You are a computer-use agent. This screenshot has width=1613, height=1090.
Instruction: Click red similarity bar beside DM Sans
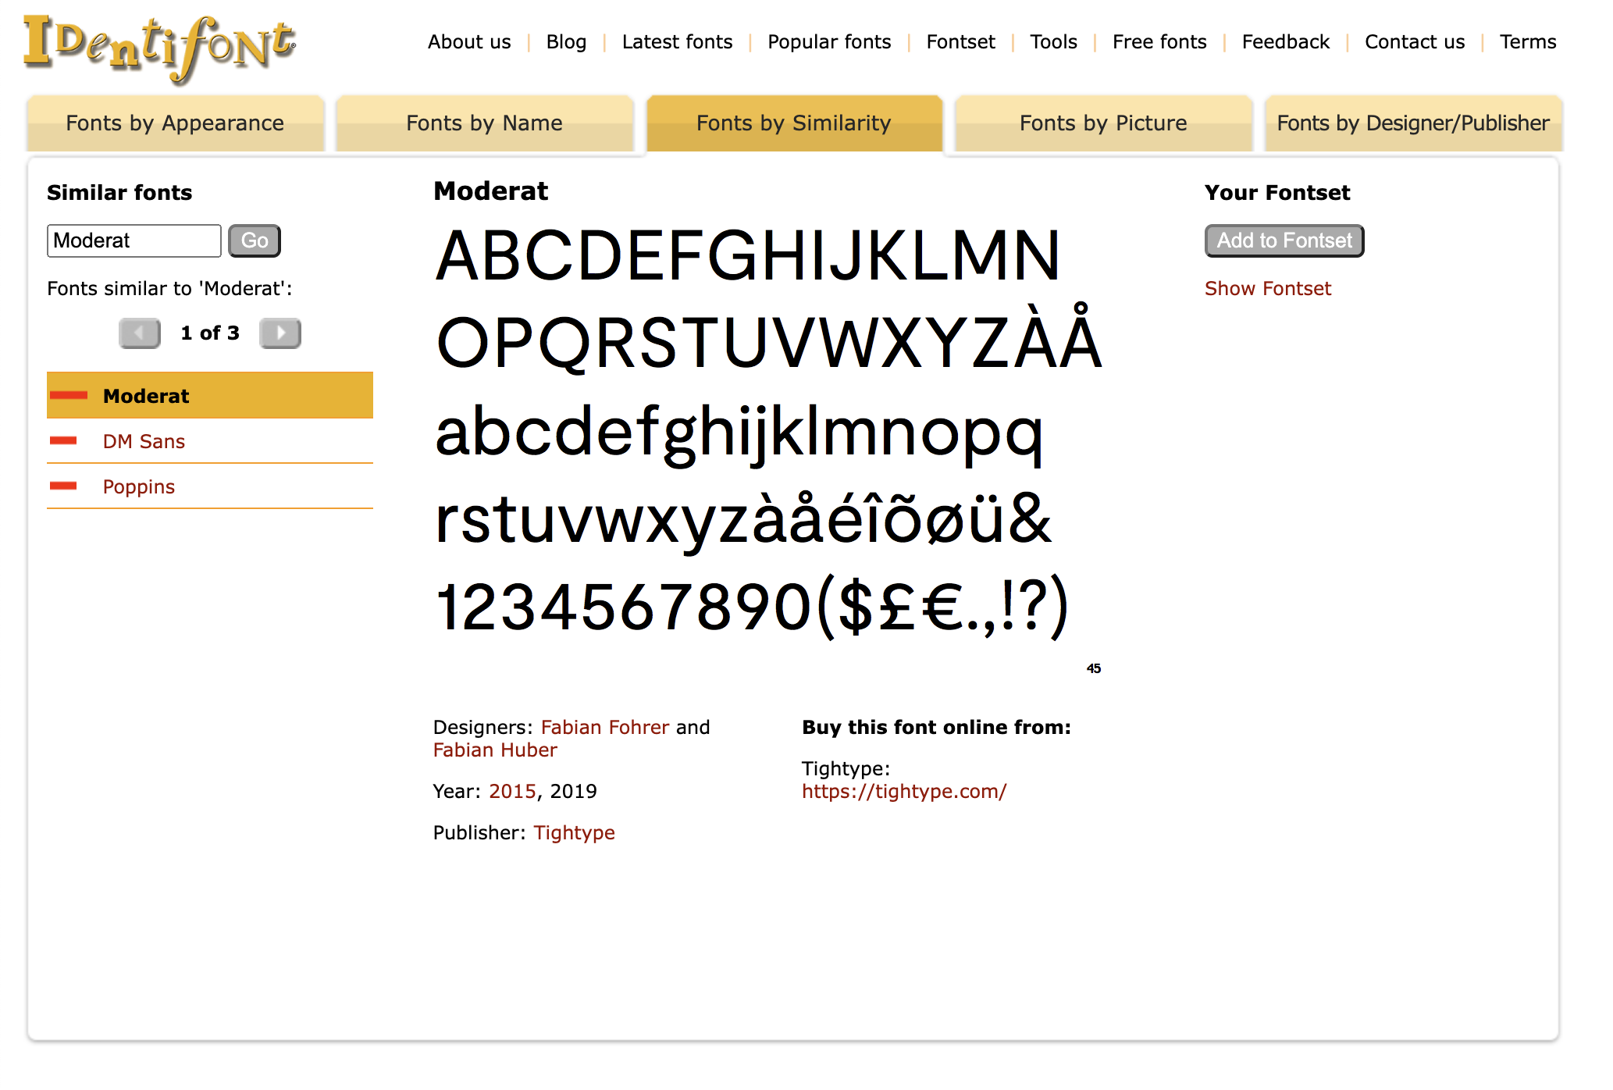point(63,441)
